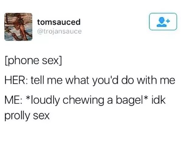
Task: Click the last line 'prolly sex'
Action: (27, 116)
